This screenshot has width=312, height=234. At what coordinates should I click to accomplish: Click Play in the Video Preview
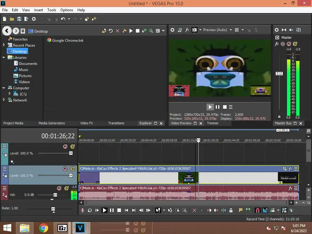[x=210, y=107]
